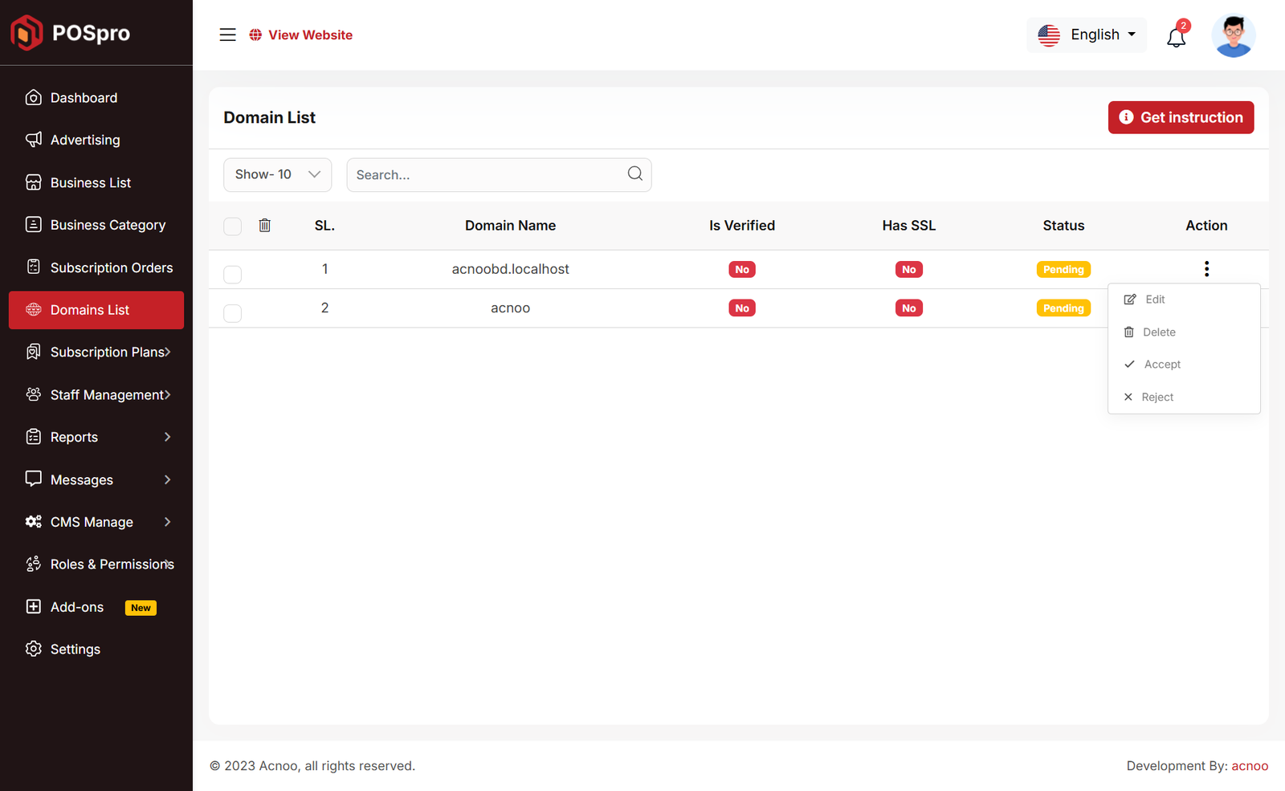The height and width of the screenshot is (791, 1285).
Task: Open the Show- 10 entries dropdown
Action: coord(277,175)
